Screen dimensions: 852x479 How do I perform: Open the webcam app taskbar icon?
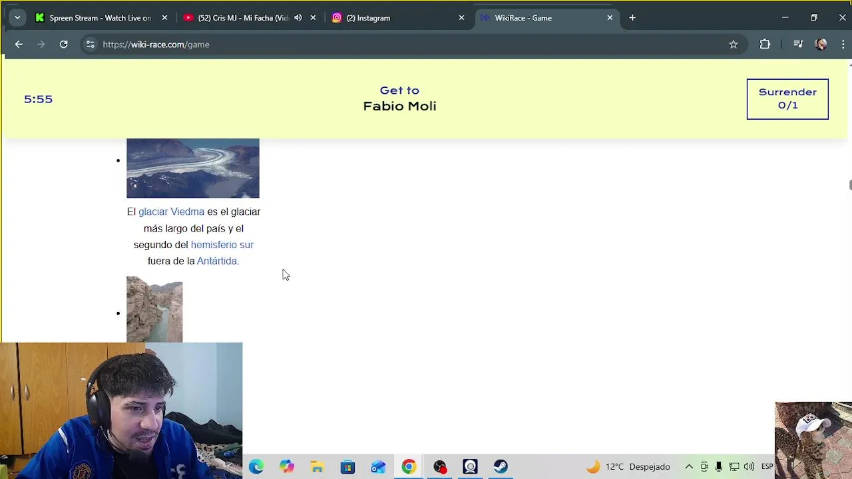[470, 467]
